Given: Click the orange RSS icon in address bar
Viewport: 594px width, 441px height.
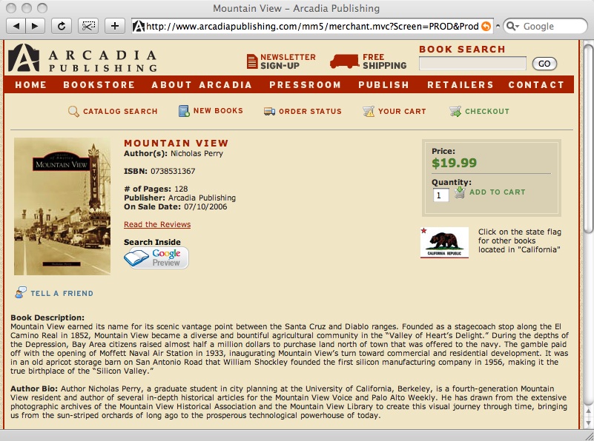Looking at the screenshot, I should 486,26.
